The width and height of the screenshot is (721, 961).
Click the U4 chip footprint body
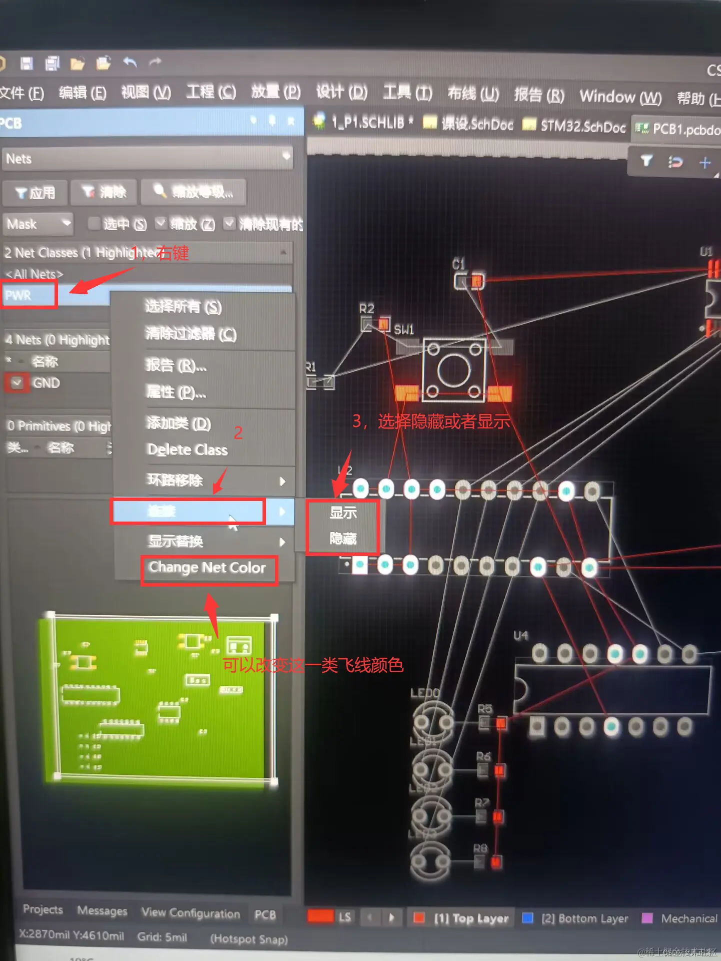pyautogui.click(x=612, y=689)
